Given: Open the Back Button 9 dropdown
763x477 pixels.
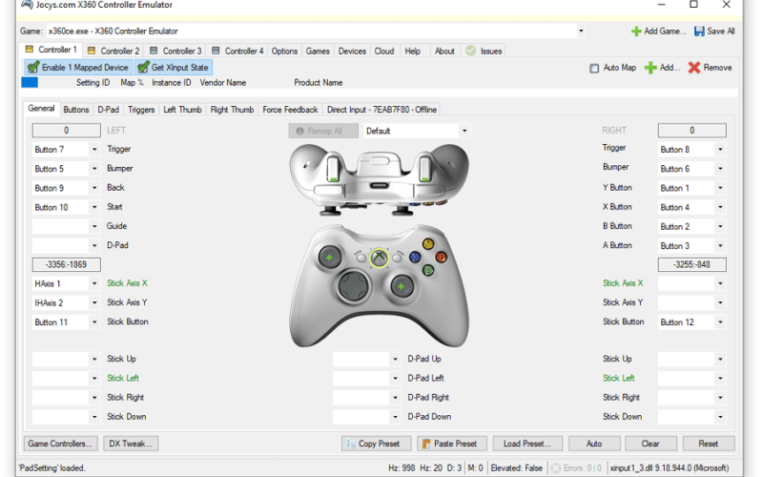Looking at the screenshot, I should coord(94,188).
